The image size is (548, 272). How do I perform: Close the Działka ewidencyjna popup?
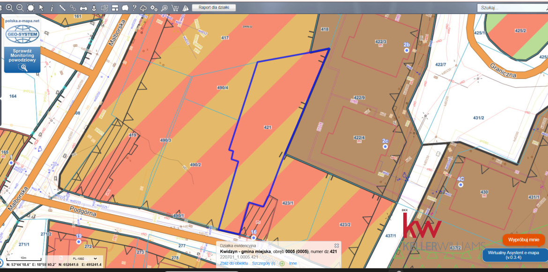[x=336, y=245]
